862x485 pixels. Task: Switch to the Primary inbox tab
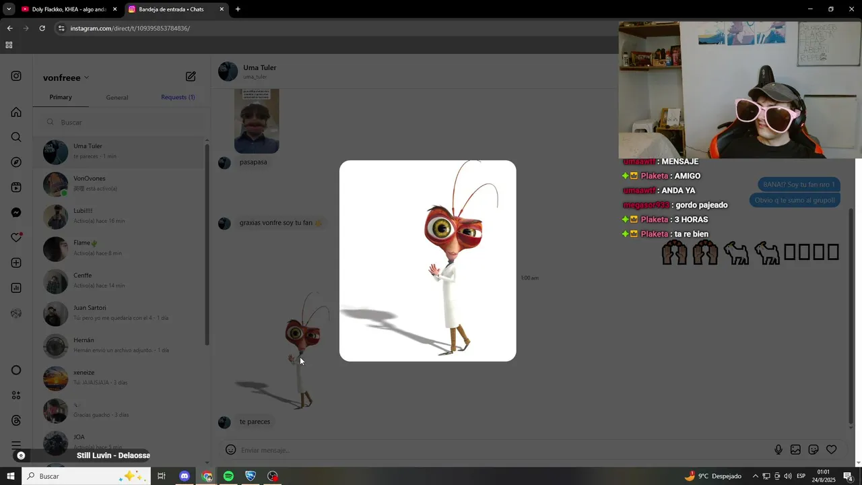(x=61, y=97)
